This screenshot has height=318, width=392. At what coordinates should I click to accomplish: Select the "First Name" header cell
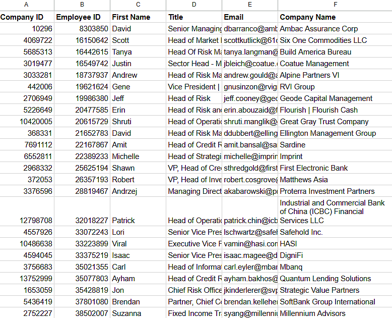click(x=138, y=17)
